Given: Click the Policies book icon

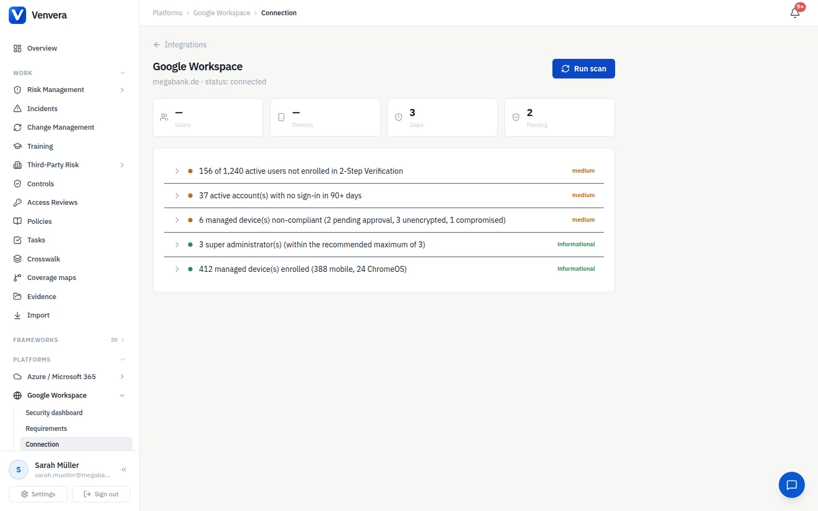Looking at the screenshot, I should [x=17, y=221].
